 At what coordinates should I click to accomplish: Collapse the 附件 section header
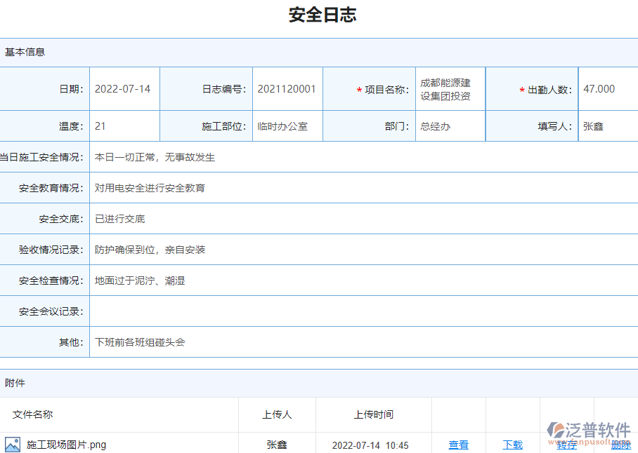(x=13, y=383)
